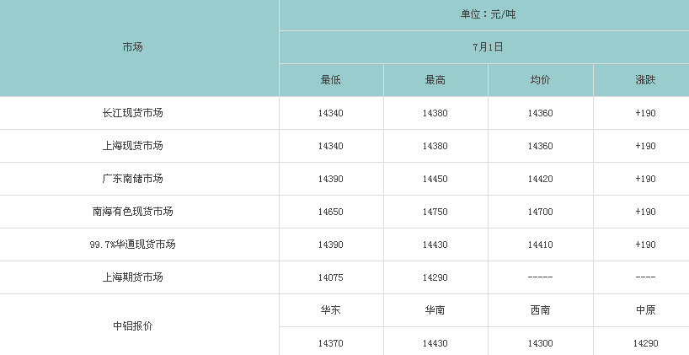The image size is (689, 355).
Task: Click the 华南 region cell
Action: point(435,310)
